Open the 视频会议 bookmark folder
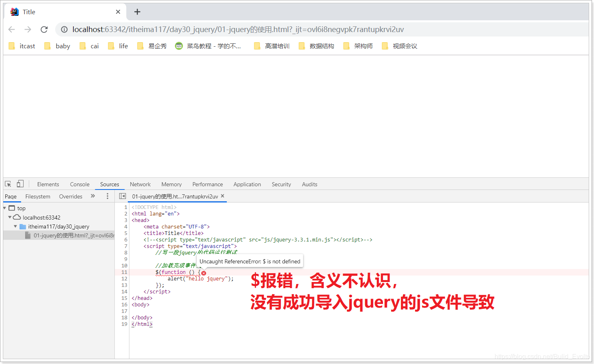Screen dimensions: 594x364 click(x=400, y=46)
